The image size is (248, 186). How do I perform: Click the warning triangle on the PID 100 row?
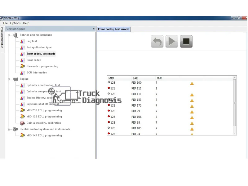coord(192,83)
